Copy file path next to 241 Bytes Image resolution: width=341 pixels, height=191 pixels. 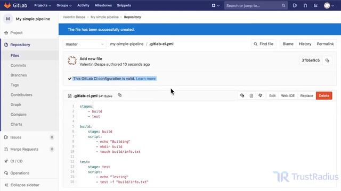coord(119,95)
